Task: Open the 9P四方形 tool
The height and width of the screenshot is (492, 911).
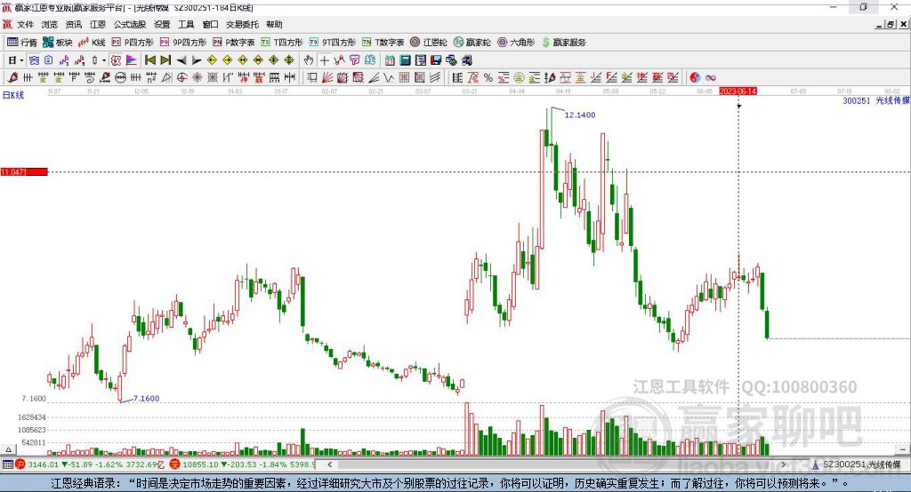Action: point(183,43)
